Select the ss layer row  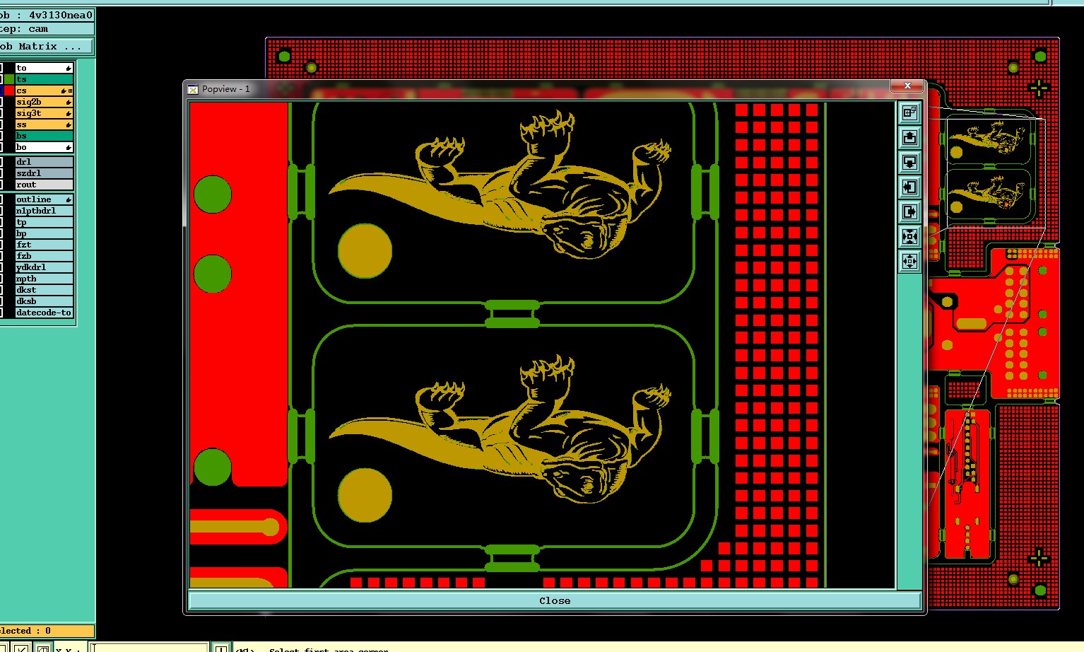coord(44,124)
